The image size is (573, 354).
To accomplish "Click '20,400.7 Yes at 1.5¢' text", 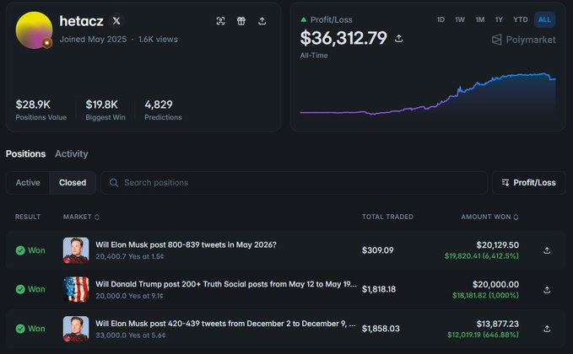I will (130, 256).
